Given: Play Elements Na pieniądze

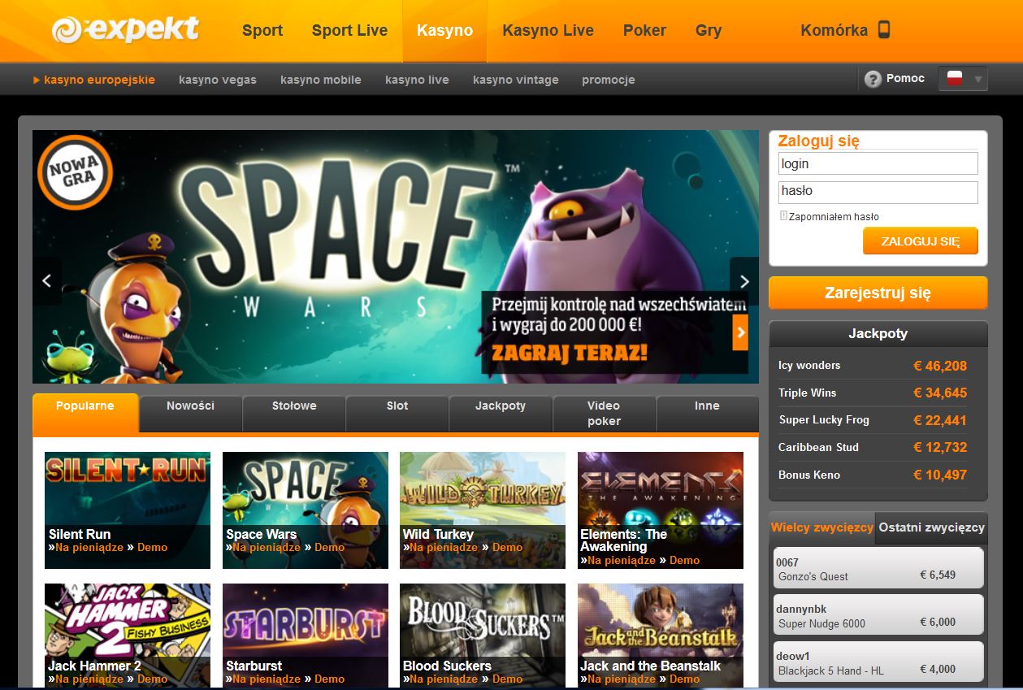Looking at the screenshot, I should (x=622, y=561).
